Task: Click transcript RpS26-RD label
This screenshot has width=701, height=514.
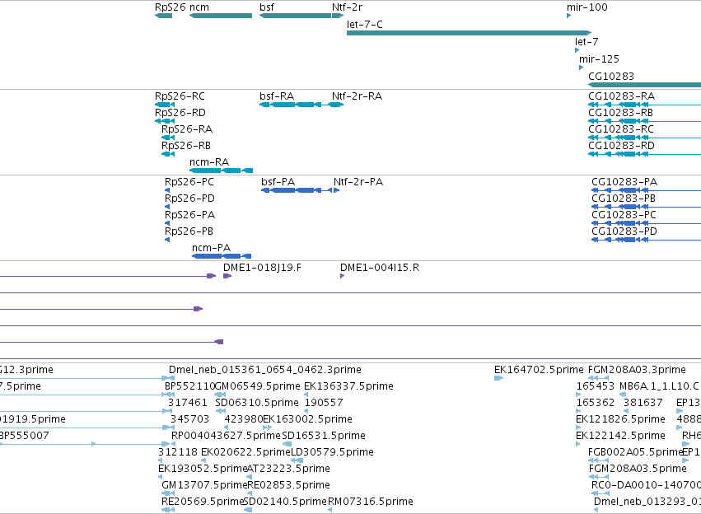Action: (180, 113)
